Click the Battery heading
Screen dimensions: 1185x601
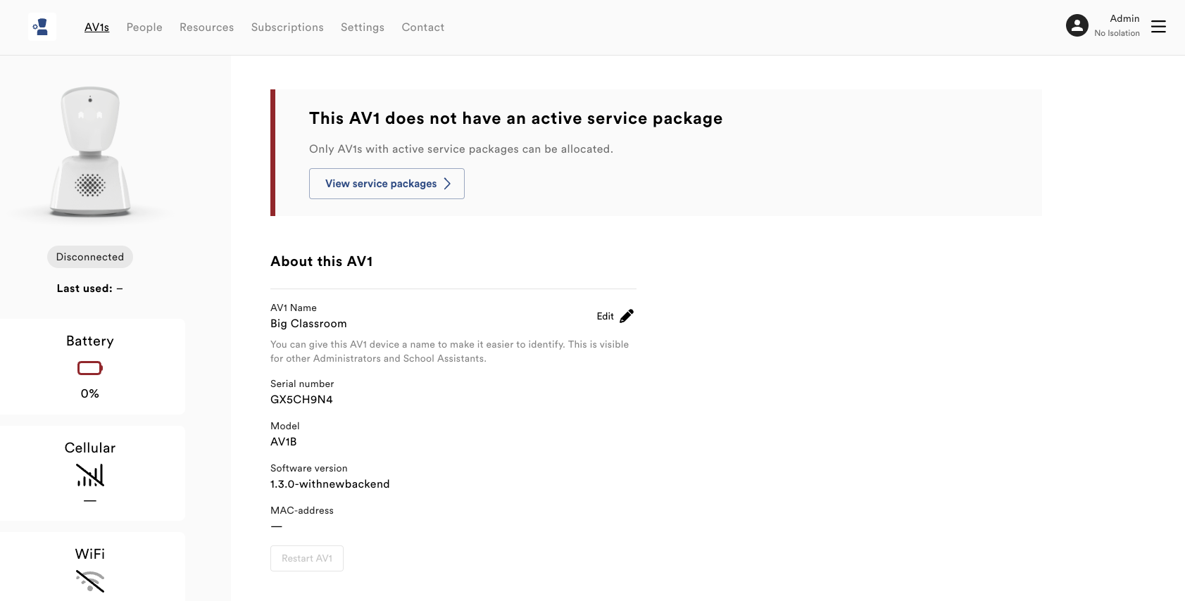90,341
